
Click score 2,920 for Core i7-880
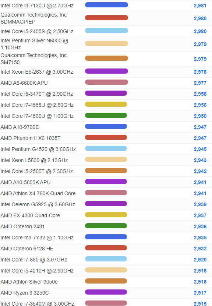pyautogui.click(x=200, y=260)
